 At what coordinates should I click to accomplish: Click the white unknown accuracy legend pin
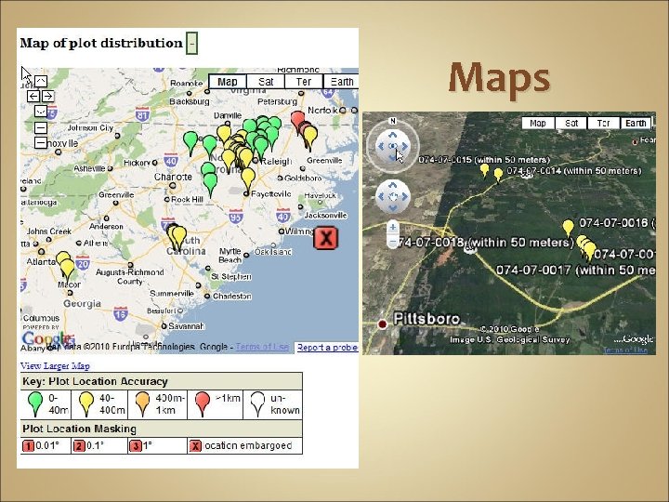pyautogui.click(x=257, y=403)
